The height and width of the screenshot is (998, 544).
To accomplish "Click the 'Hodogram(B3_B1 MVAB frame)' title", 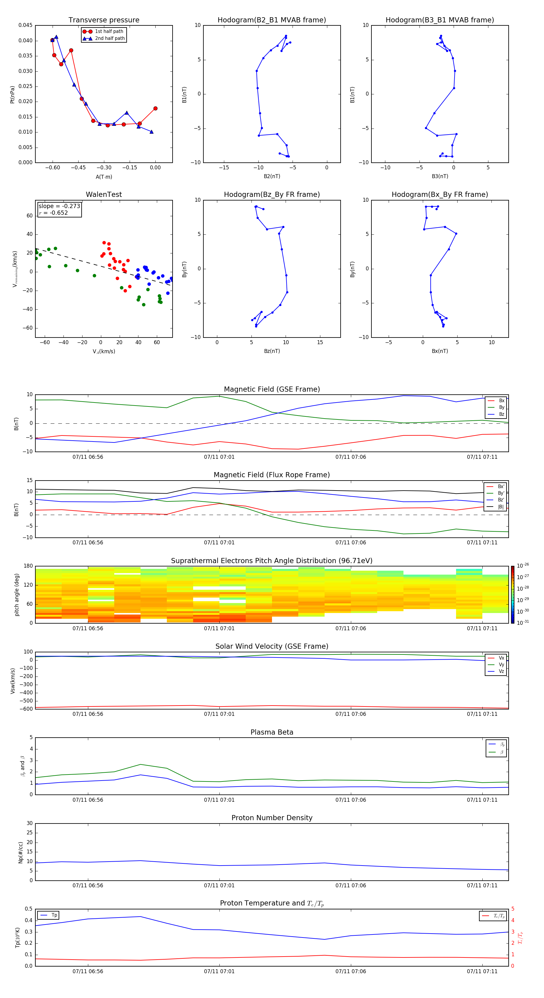I will click(x=440, y=20).
